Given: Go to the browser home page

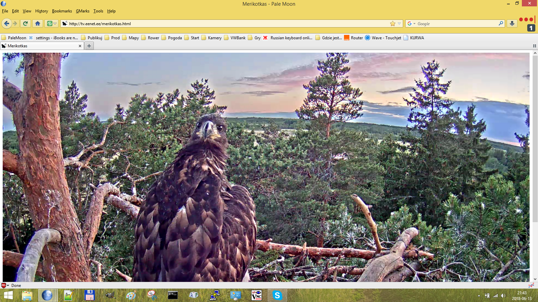Looking at the screenshot, I should click(x=38, y=23).
